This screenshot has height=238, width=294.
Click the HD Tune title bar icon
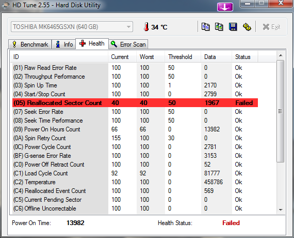[x=6, y=5]
